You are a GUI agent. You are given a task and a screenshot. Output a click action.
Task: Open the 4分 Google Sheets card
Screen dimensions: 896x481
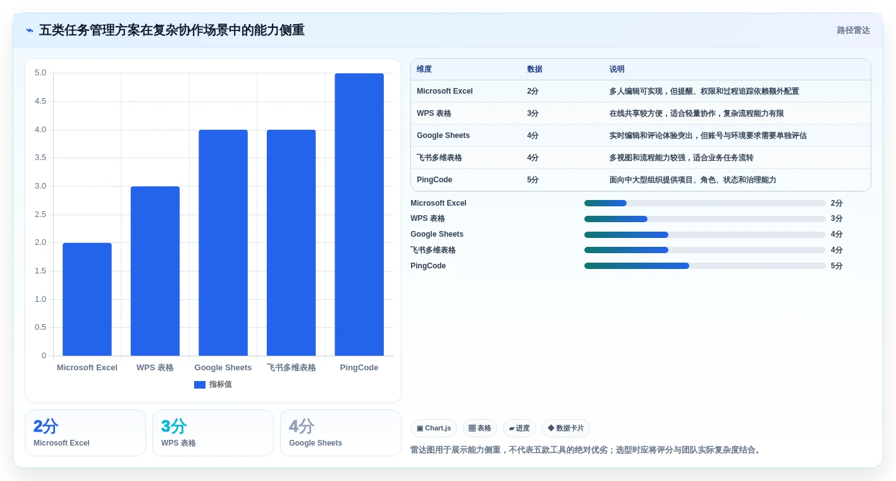(341, 433)
